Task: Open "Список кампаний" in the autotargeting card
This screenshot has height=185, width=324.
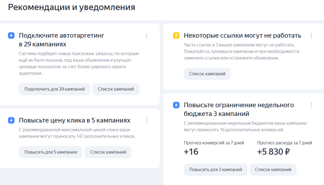Action: coord(116,89)
